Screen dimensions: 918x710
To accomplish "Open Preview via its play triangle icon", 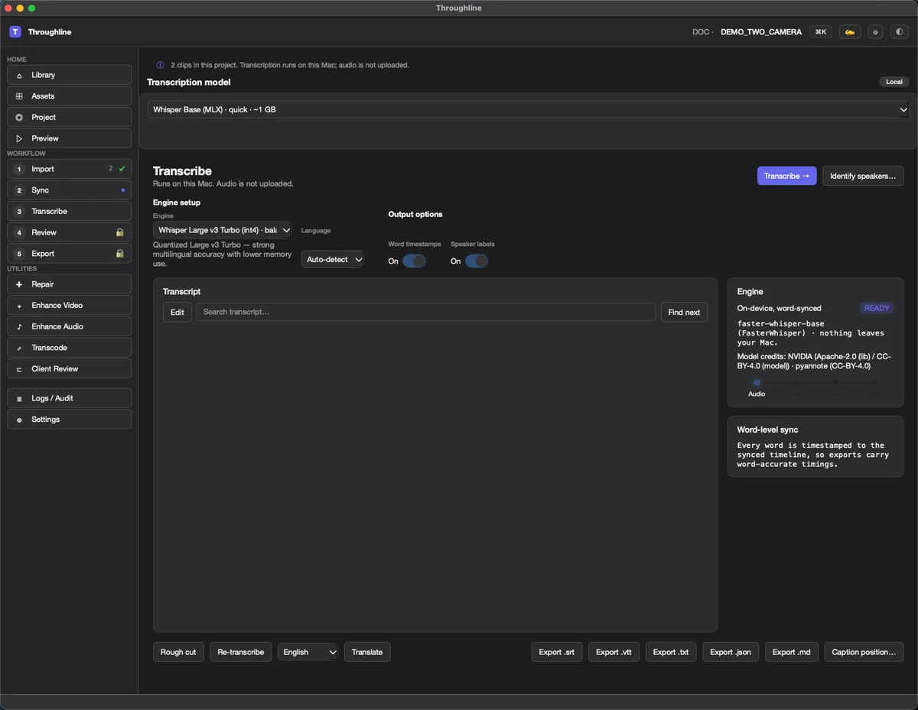I will pyautogui.click(x=19, y=138).
